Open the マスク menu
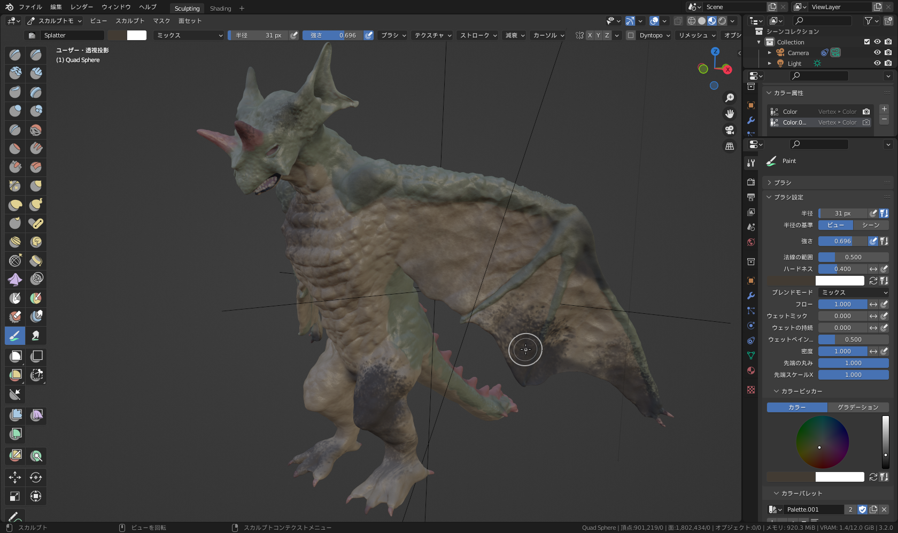The height and width of the screenshot is (533, 898). coord(161,21)
